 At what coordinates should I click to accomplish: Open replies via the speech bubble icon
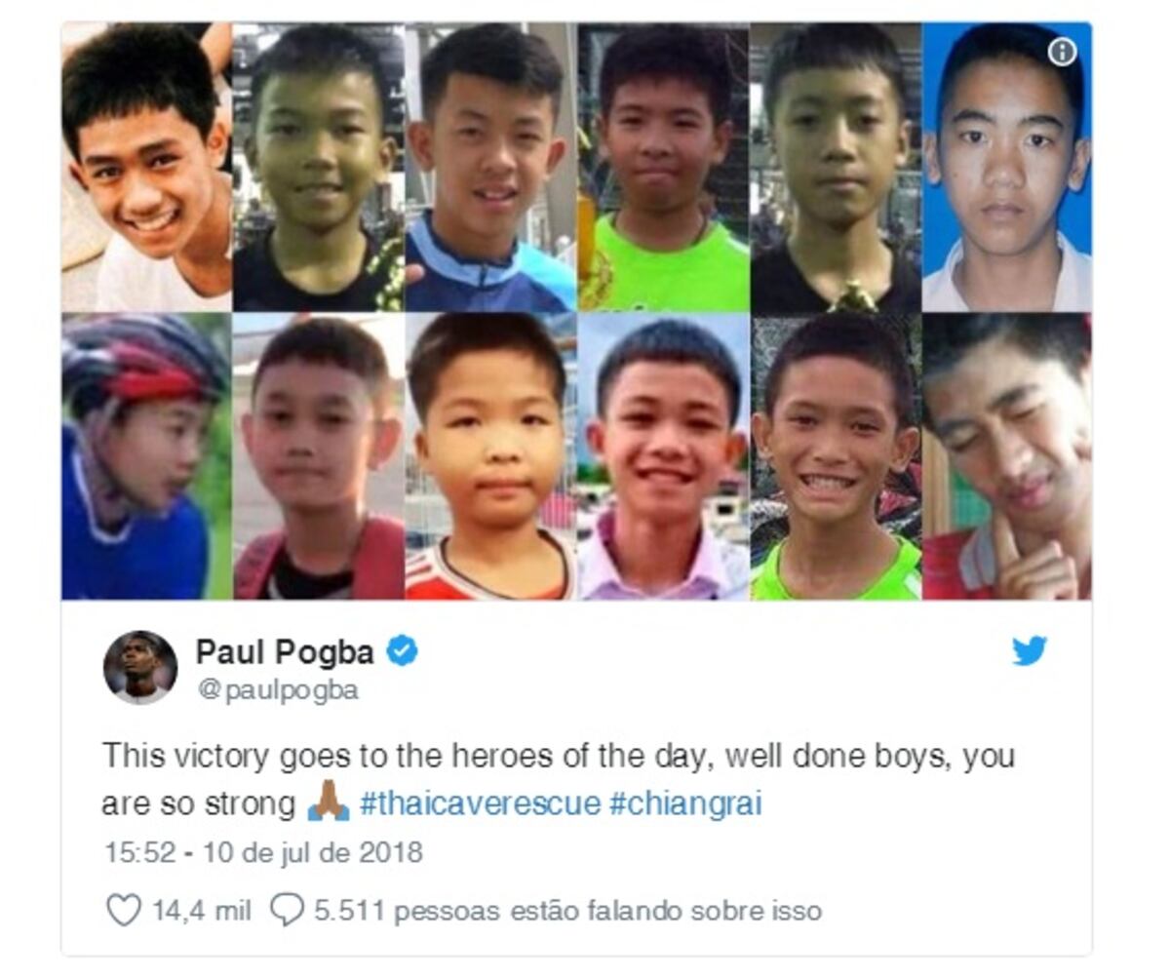click(x=287, y=911)
